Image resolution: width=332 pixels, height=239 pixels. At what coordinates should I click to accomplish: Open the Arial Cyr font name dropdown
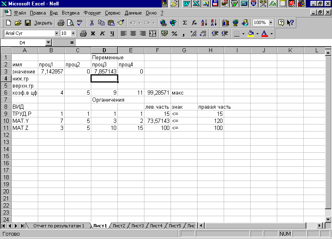56,34
